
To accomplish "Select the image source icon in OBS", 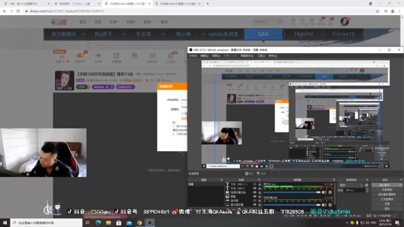I will [x=228, y=196].
